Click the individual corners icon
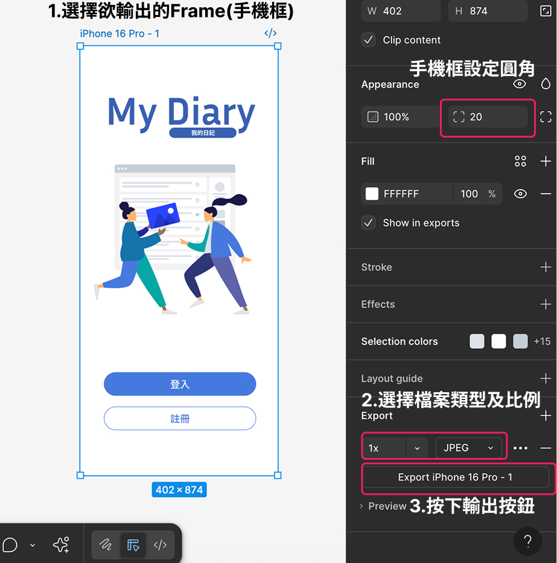The image size is (557, 563). pyautogui.click(x=546, y=117)
